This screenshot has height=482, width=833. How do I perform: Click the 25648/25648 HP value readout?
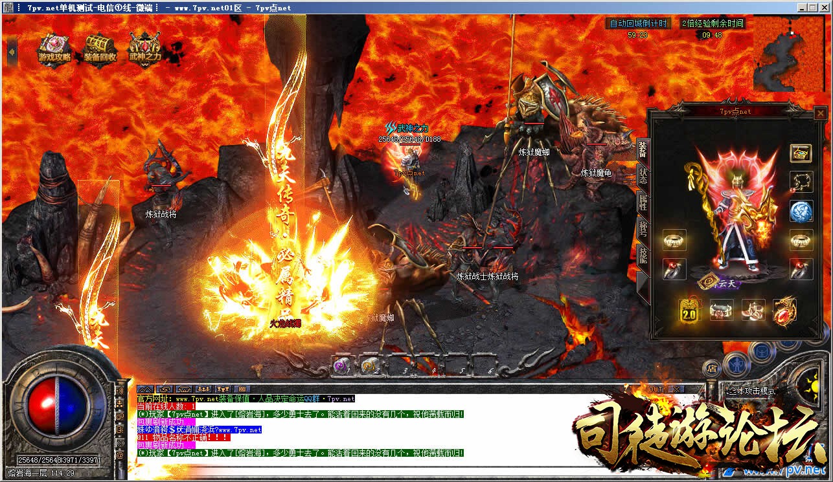[39, 460]
